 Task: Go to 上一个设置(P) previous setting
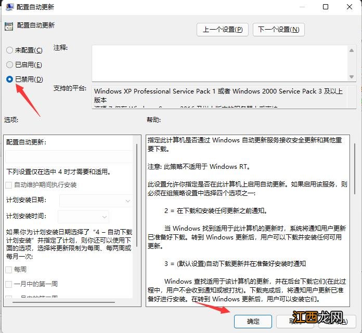point(223,30)
